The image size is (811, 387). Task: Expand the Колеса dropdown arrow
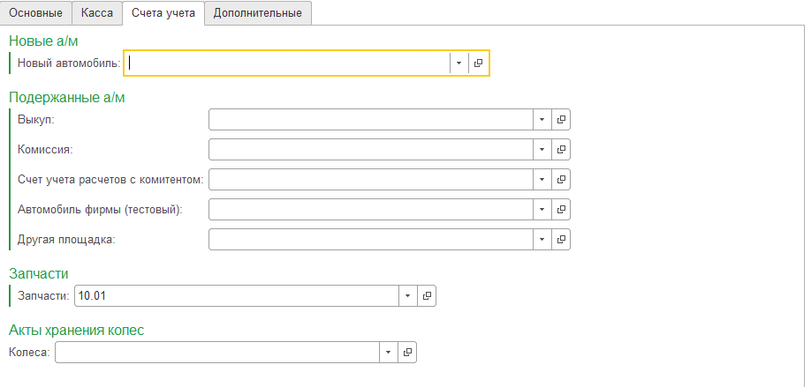(388, 353)
